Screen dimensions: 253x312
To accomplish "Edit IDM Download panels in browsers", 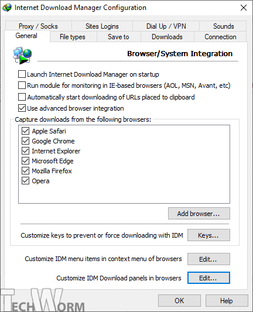I will point(208,278).
